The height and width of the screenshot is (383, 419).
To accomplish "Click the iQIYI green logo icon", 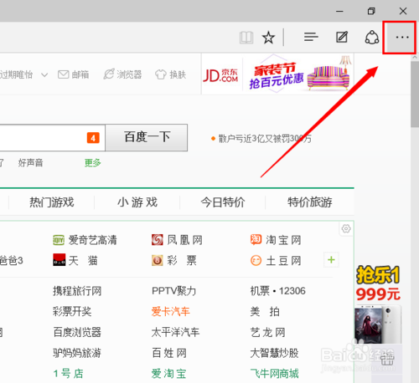I will pyautogui.click(x=59, y=240).
